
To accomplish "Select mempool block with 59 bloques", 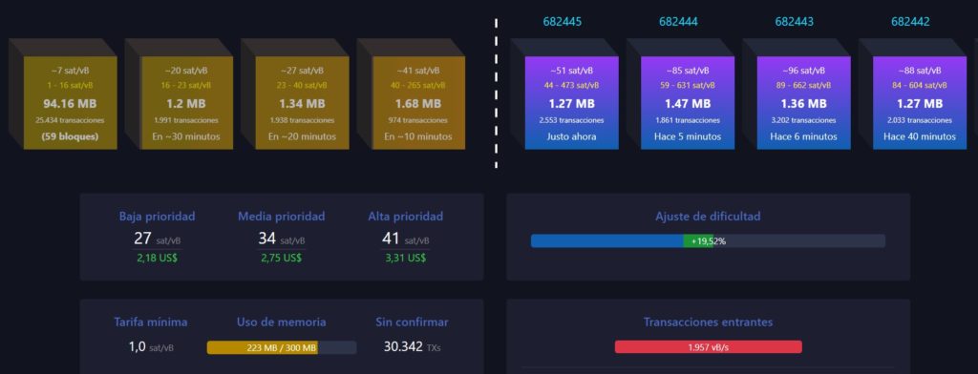I will click(x=71, y=103).
